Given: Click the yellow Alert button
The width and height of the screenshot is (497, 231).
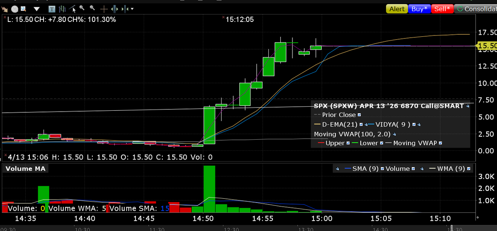Looking at the screenshot, I should coord(397,9).
